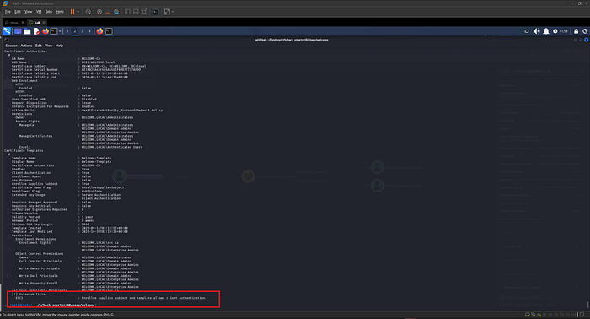The width and height of the screenshot is (590, 319).
Task: Click the VMware message log icon
Action: pyautogui.click(x=582, y=315)
